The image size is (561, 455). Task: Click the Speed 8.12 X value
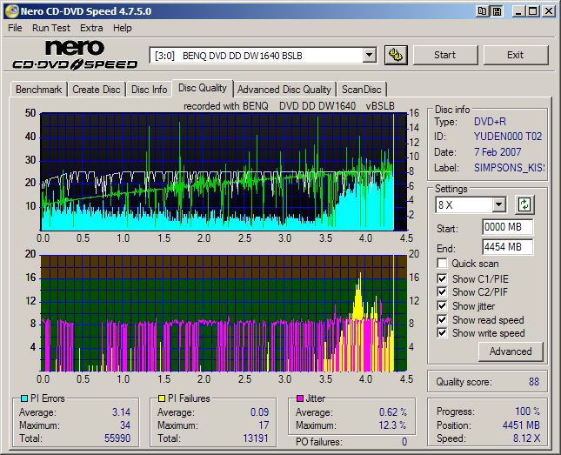click(527, 438)
